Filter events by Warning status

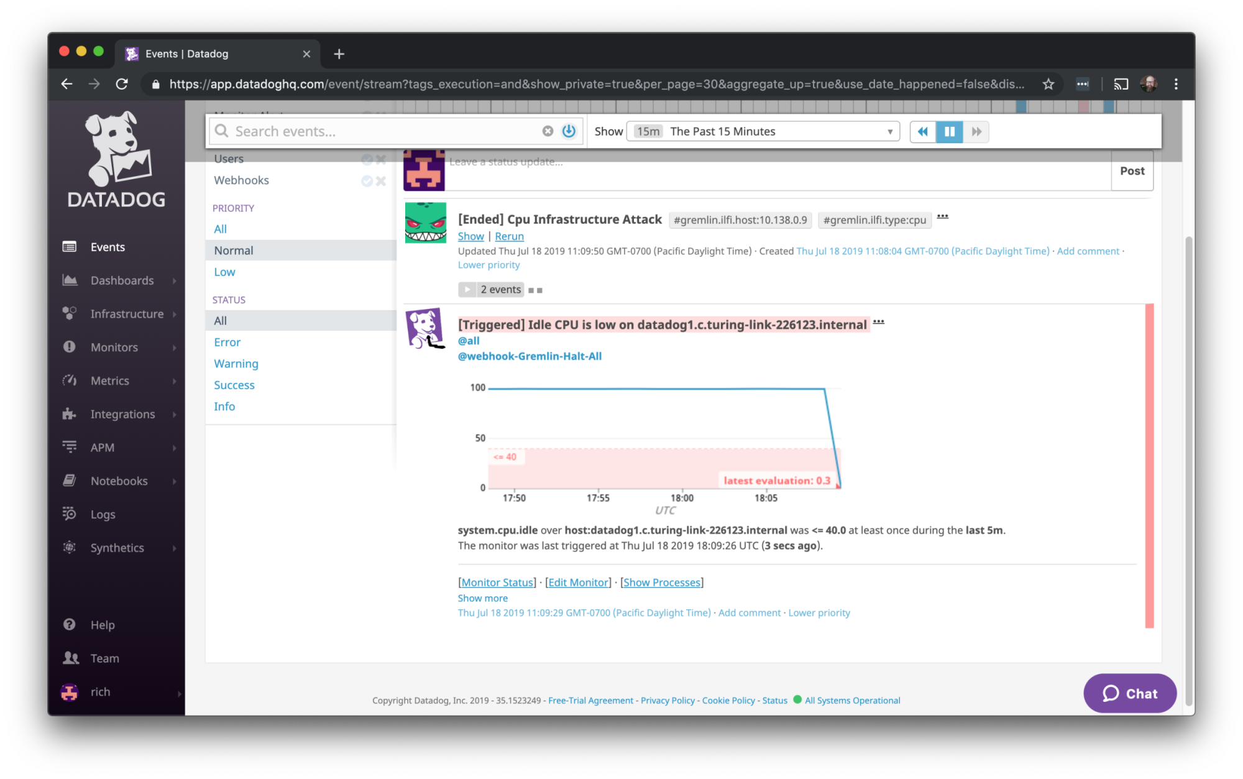[x=236, y=363]
